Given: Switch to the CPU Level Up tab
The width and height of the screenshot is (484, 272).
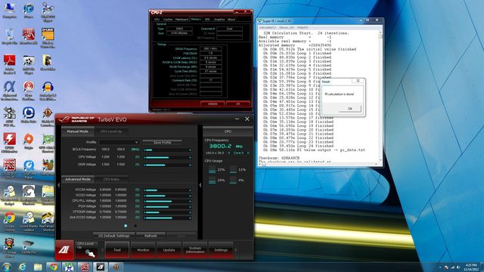Looking at the screenshot, I should coord(111,131).
